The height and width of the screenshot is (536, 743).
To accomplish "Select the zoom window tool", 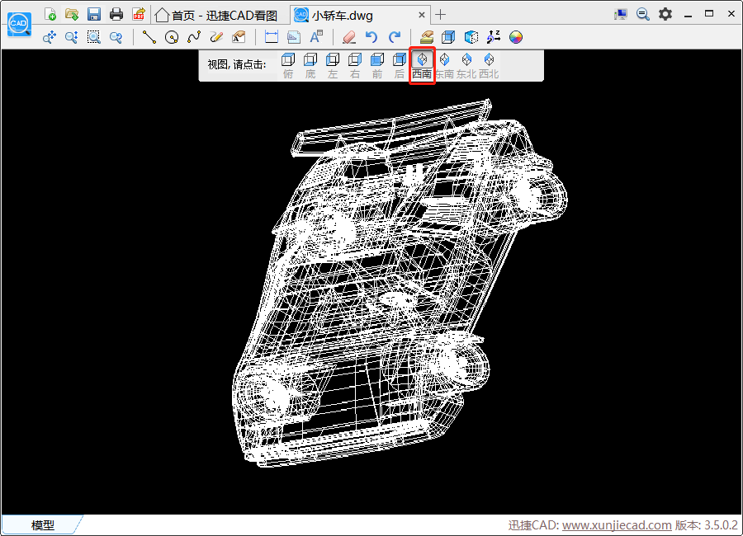I will click(x=94, y=37).
